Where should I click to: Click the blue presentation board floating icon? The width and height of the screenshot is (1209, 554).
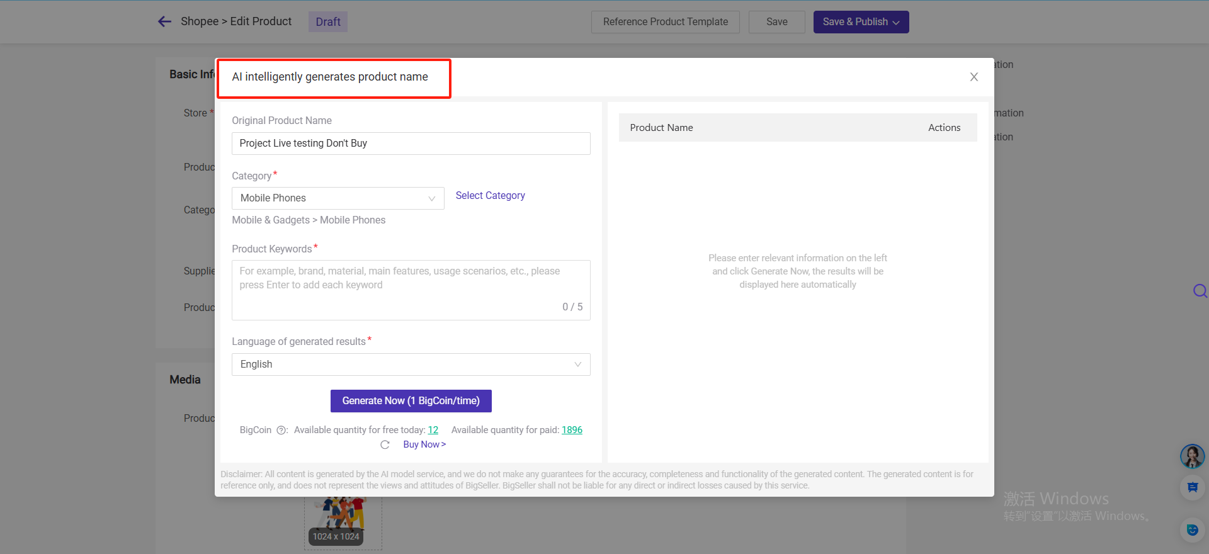click(1192, 488)
